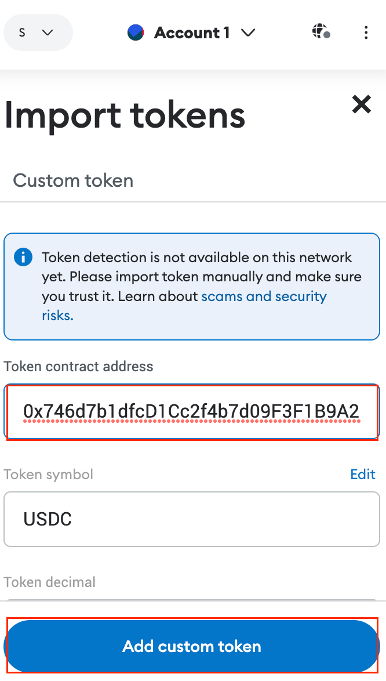Select the Custom token tab
This screenshot has height=681, width=386.
[73, 180]
